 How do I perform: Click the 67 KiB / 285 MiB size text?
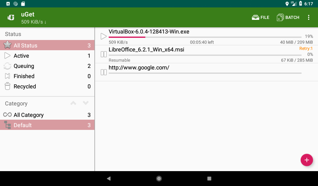click(x=297, y=60)
